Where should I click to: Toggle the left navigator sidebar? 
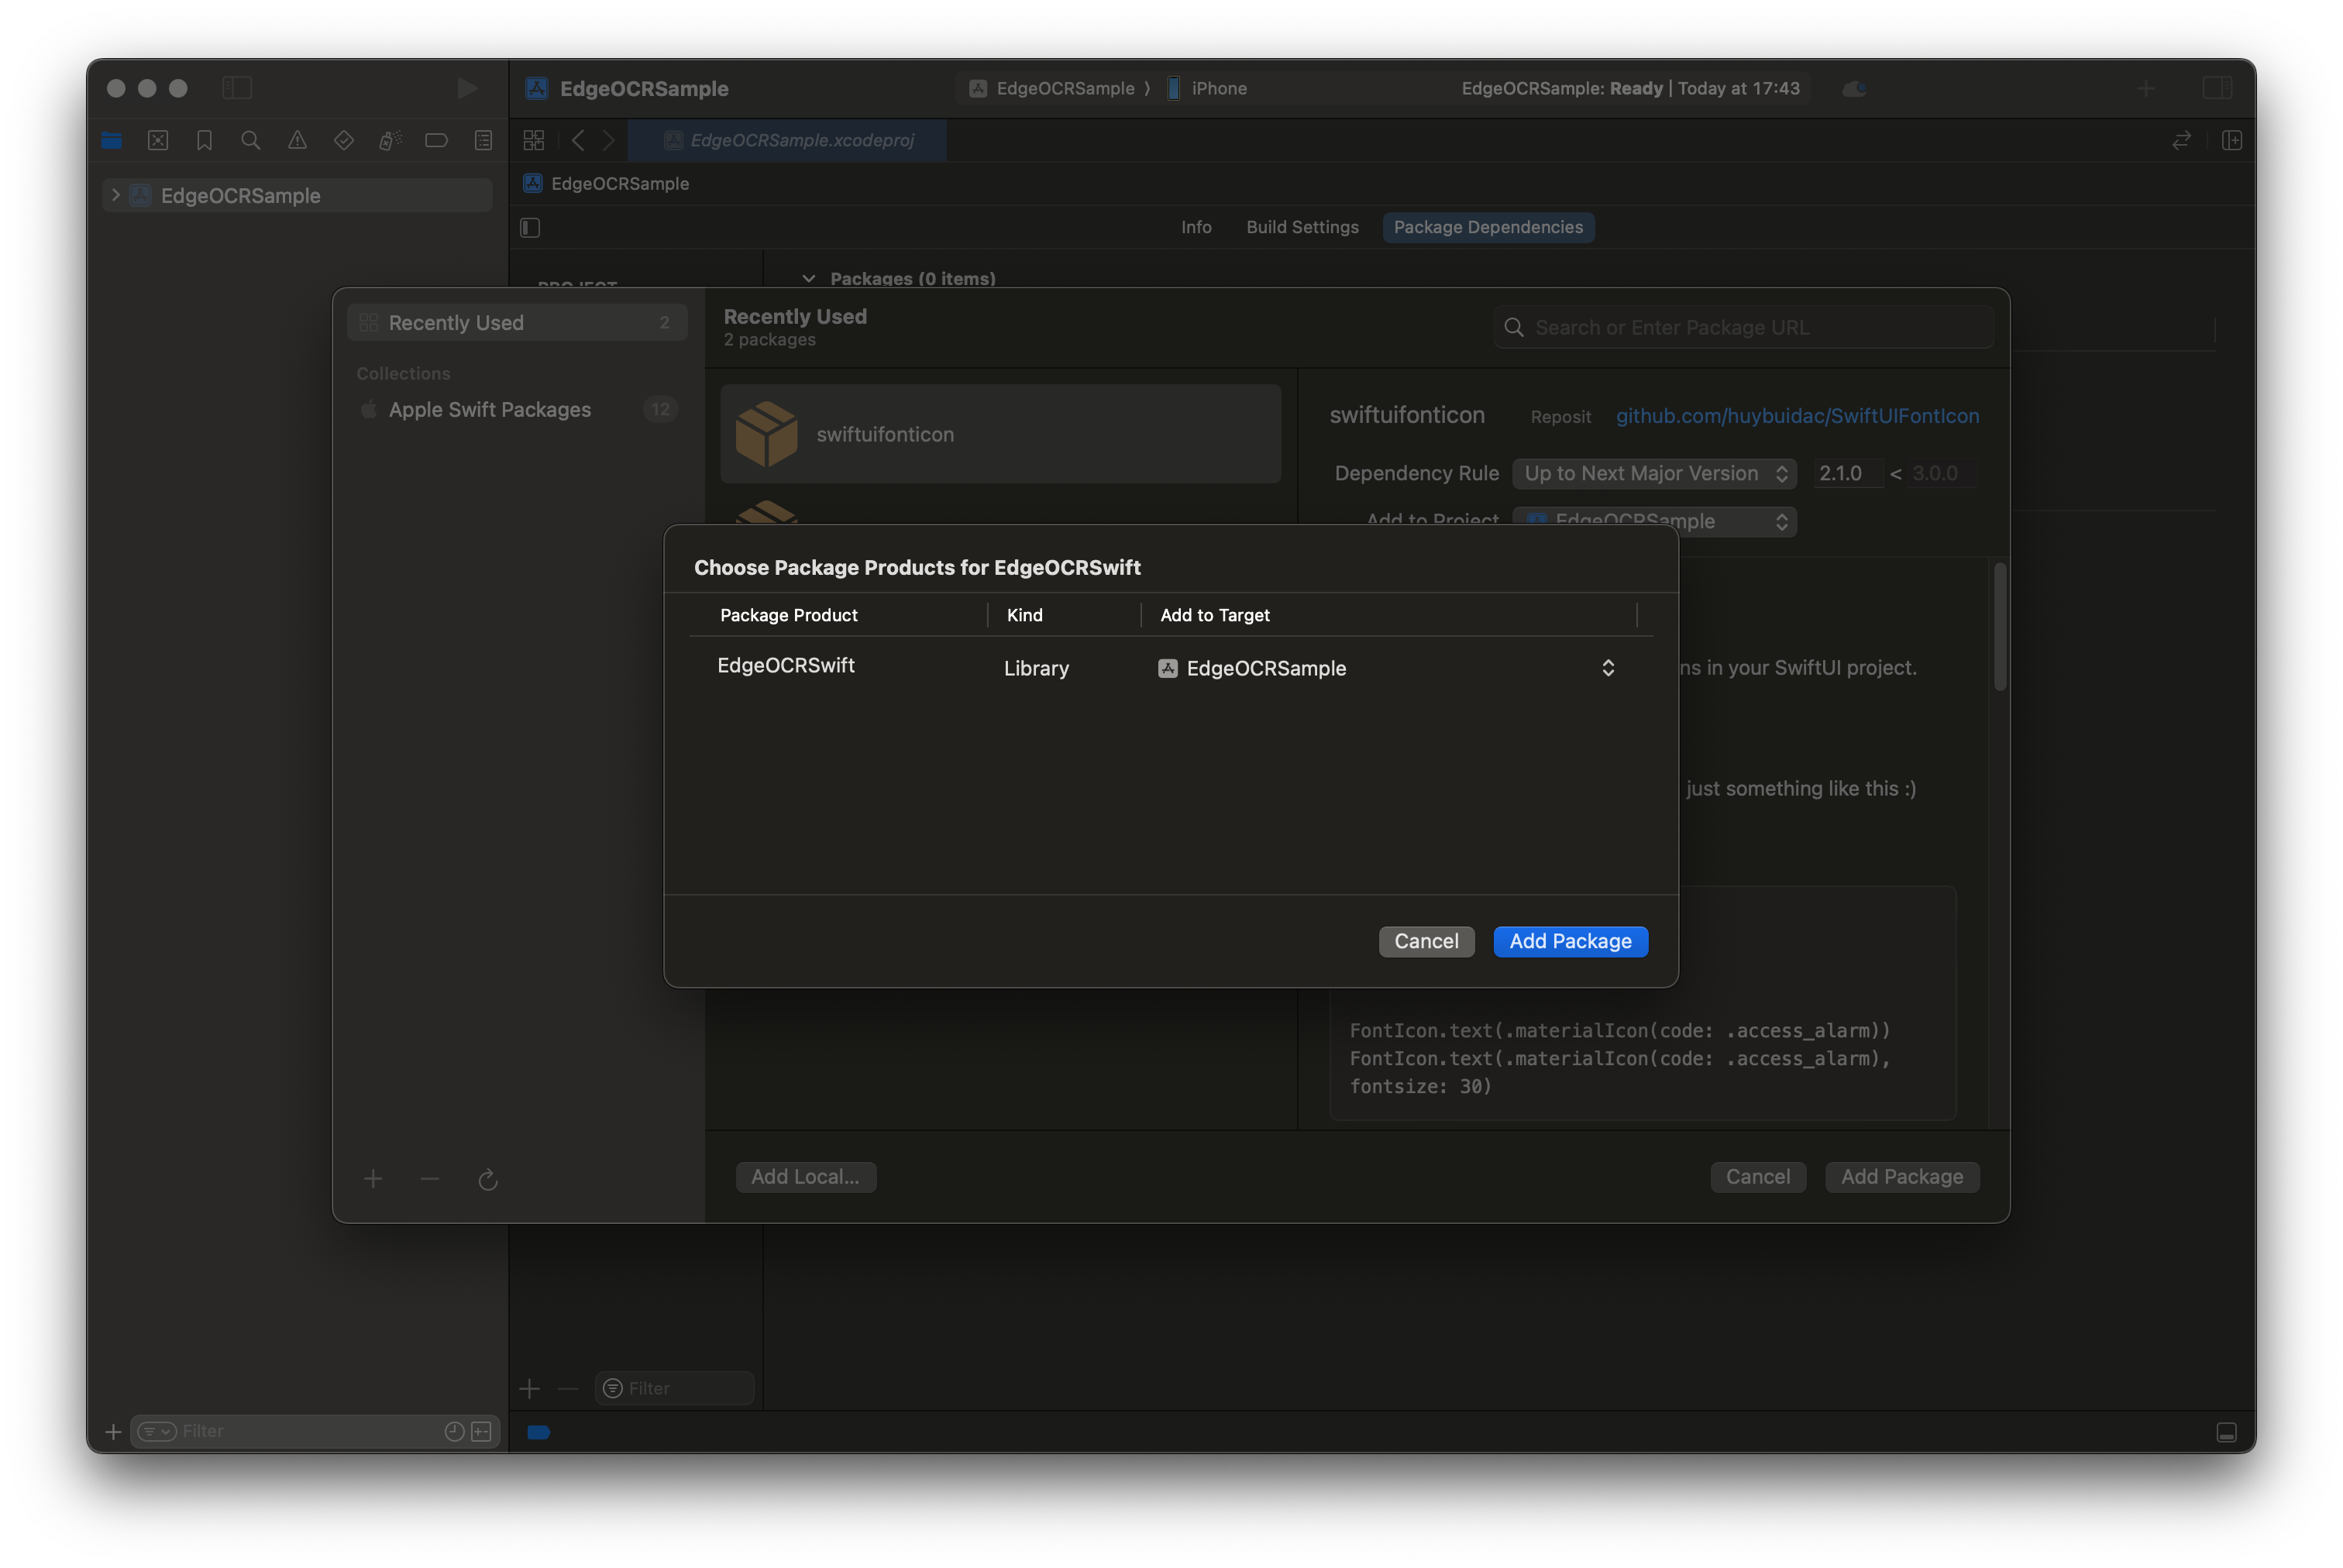coord(237,88)
